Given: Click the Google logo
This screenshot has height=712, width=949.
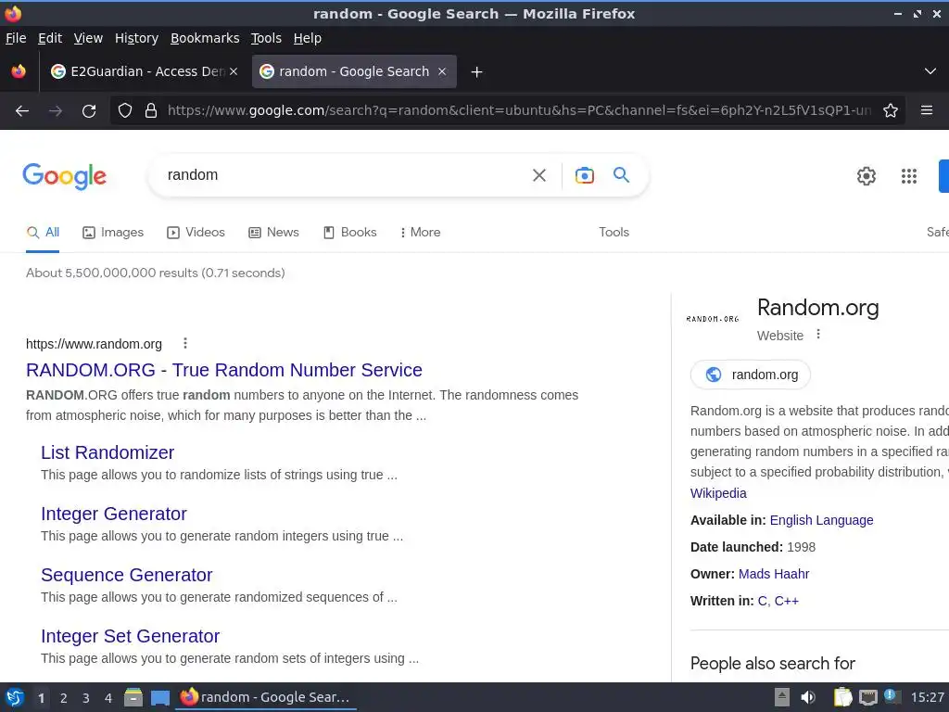Looking at the screenshot, I should click(65, 176).
